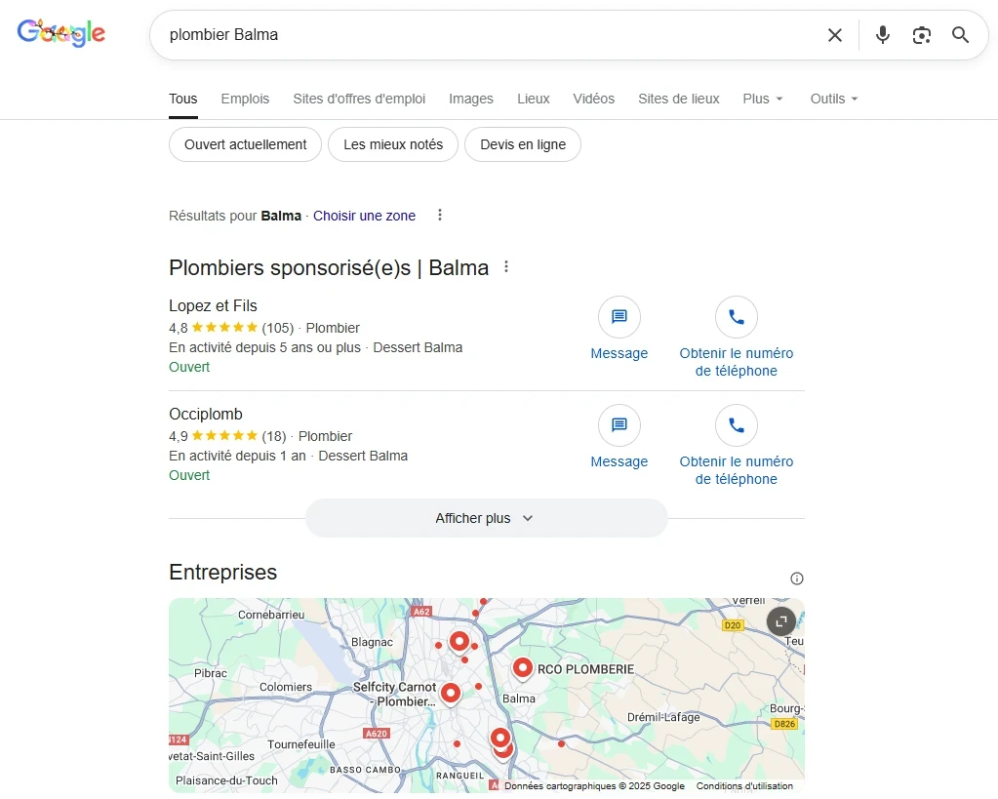Image resolution: width=998 pixels, height=799 pixels.
Task: Open 'Obtenir le numéro de téléphone' for Lopez et Fils
Action: click(x=736, y=317)
